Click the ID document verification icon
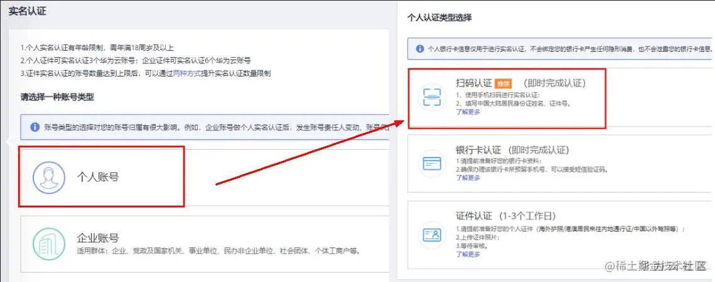The image size is (715, 282). 431,235
